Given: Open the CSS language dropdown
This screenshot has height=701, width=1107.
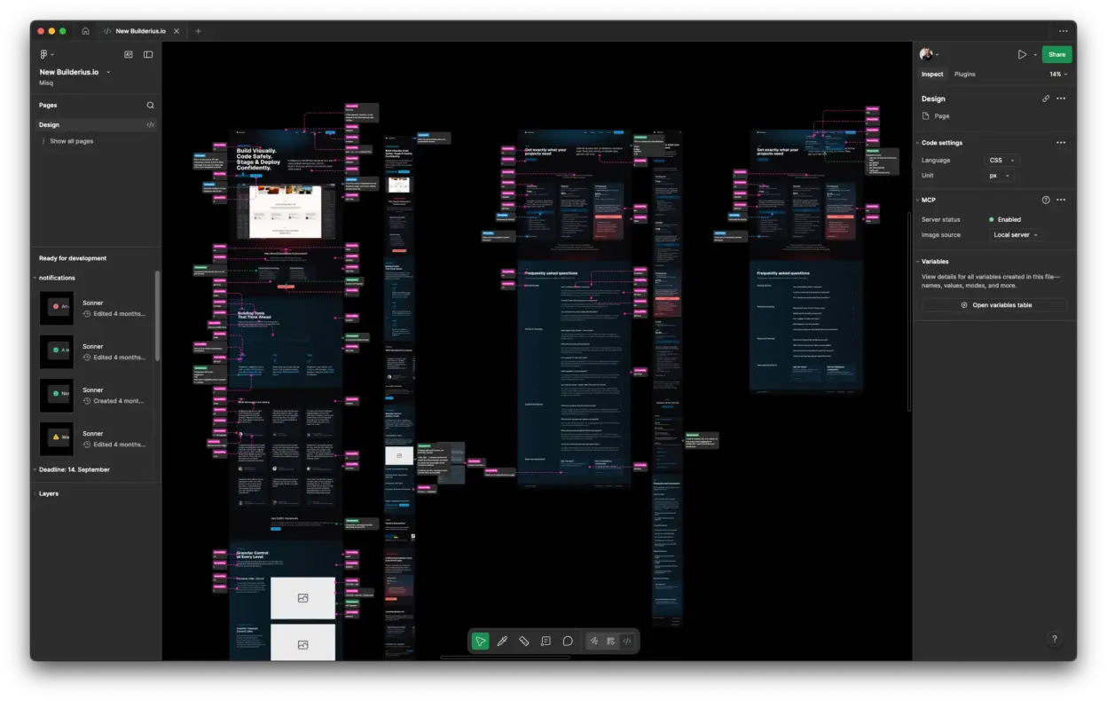Looking at the screenshot, I should tap(1001, 160).
